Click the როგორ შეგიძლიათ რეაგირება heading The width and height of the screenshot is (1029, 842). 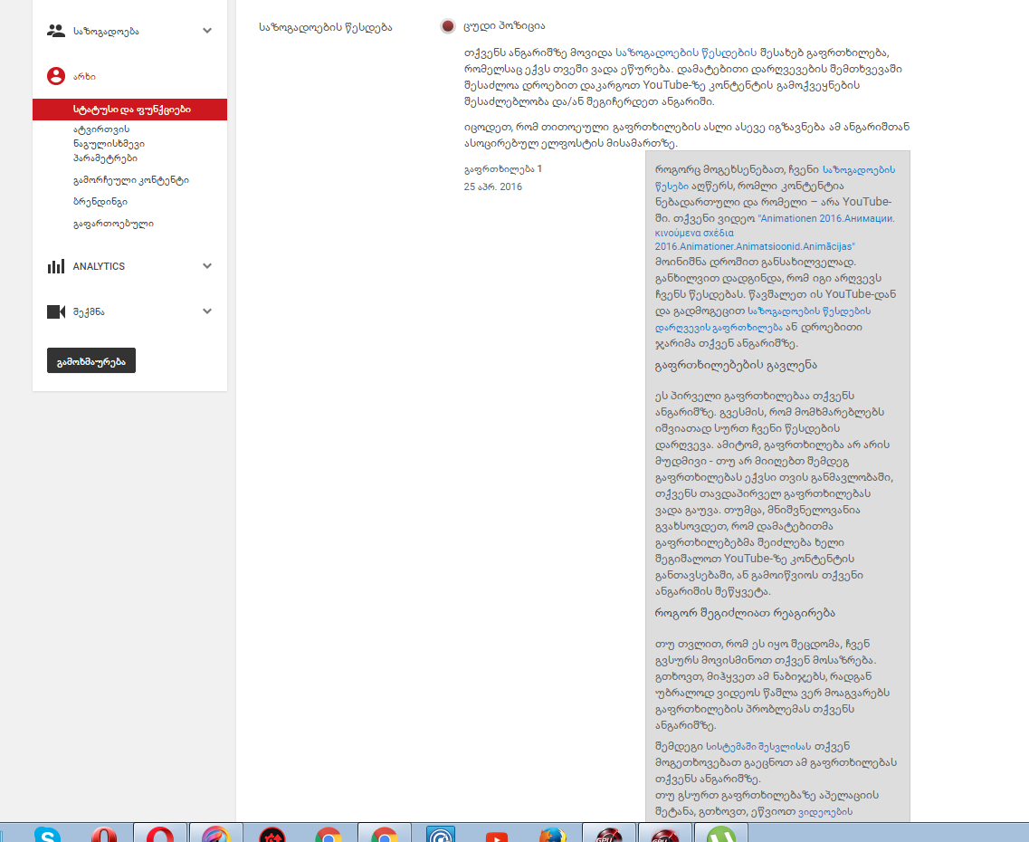[745, 613]
